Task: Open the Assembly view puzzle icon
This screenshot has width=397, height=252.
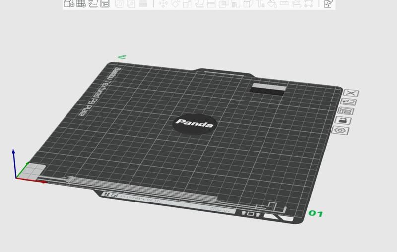Action: coord(328,4)
